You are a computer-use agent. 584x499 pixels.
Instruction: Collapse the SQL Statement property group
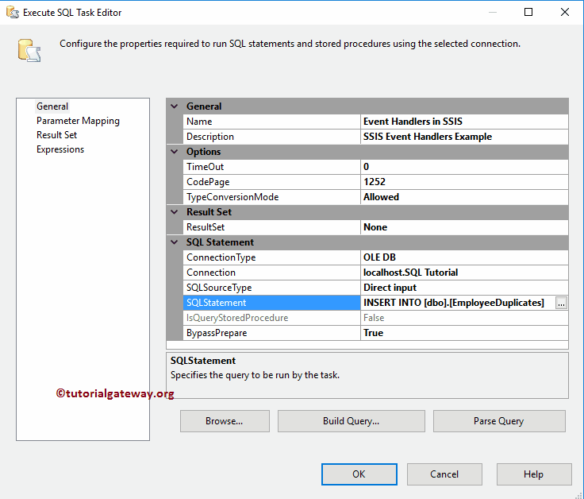pos(175,242)
